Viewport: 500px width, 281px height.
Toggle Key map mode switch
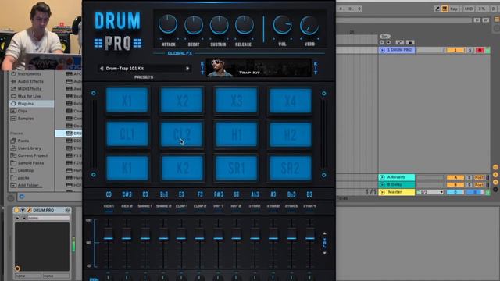point(454,9)
